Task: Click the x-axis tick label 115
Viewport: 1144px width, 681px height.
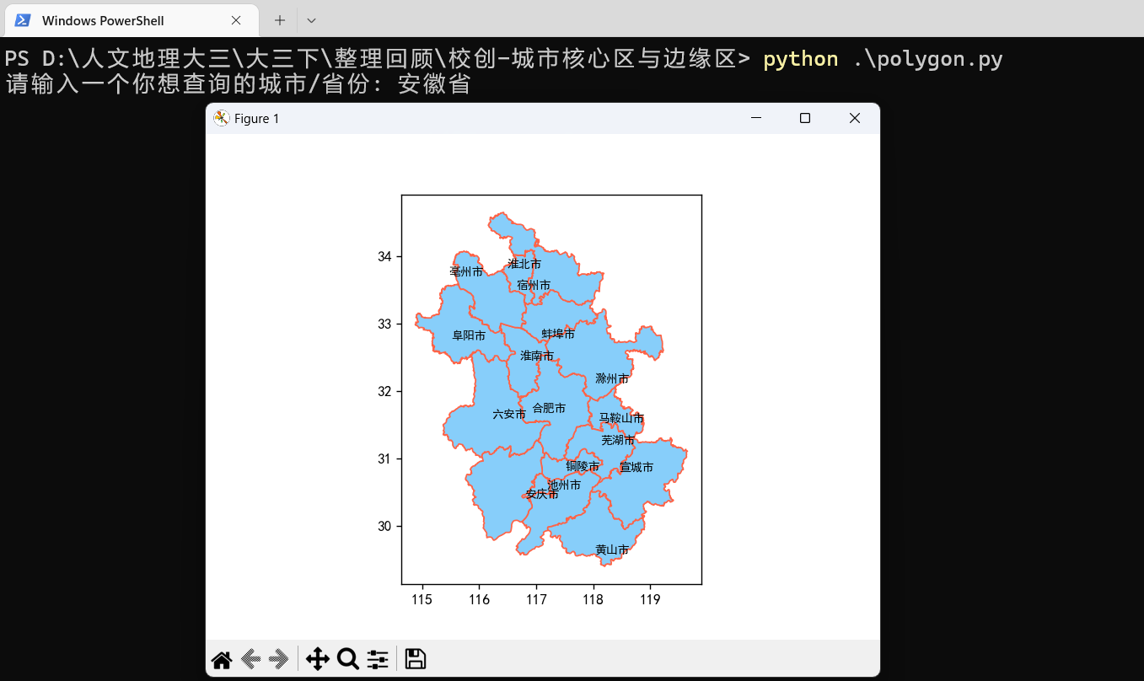Action: (x=422, y=600)
